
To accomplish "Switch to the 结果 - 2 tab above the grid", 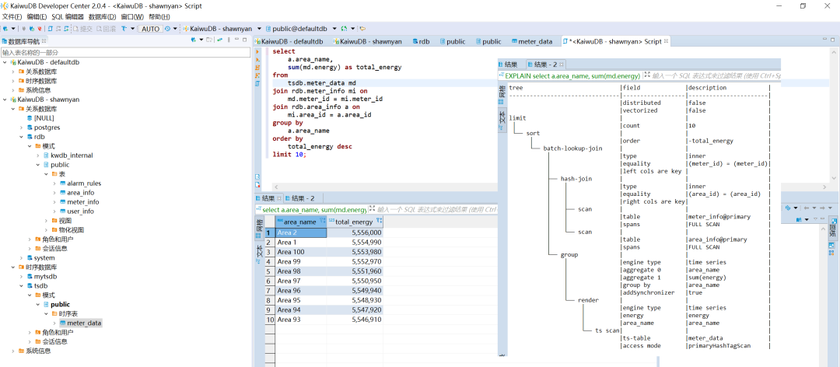I will [x=299, y=198].
